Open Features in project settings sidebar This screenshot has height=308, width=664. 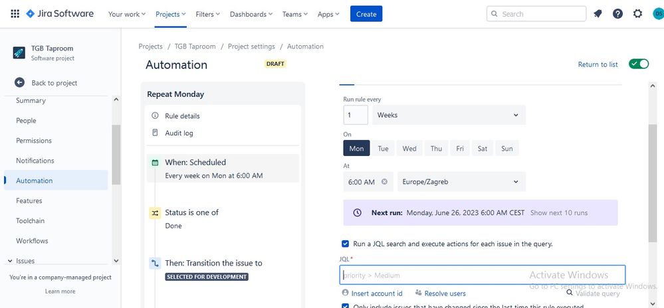click(29, 200)
